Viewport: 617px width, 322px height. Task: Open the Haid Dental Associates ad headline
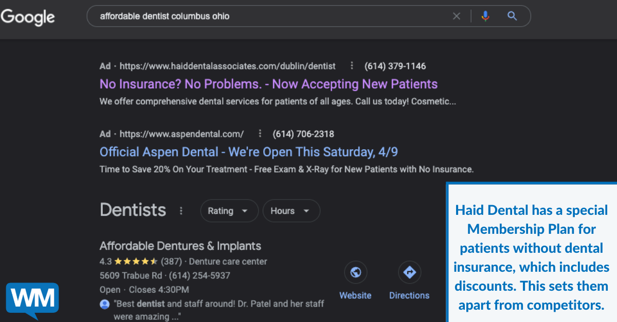[x=268, y=84]
